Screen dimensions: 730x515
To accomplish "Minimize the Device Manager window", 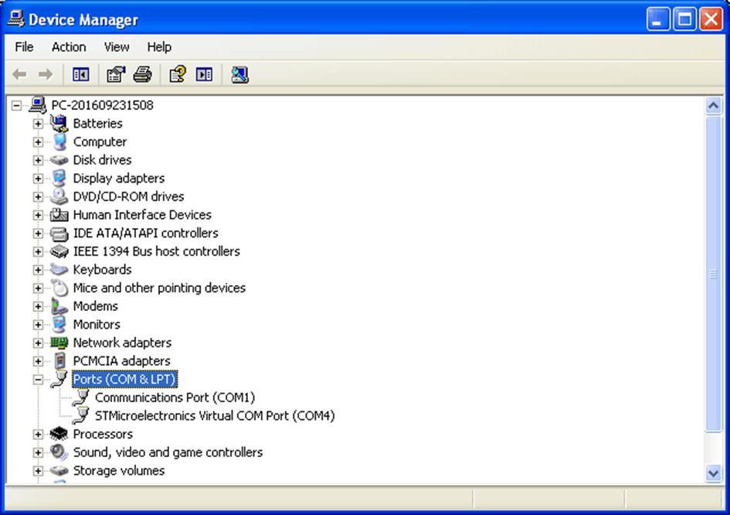I will pos(658,19).
